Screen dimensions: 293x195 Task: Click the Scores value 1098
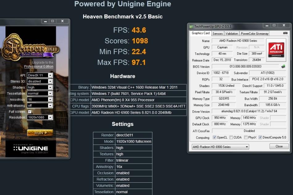[140, 41]
